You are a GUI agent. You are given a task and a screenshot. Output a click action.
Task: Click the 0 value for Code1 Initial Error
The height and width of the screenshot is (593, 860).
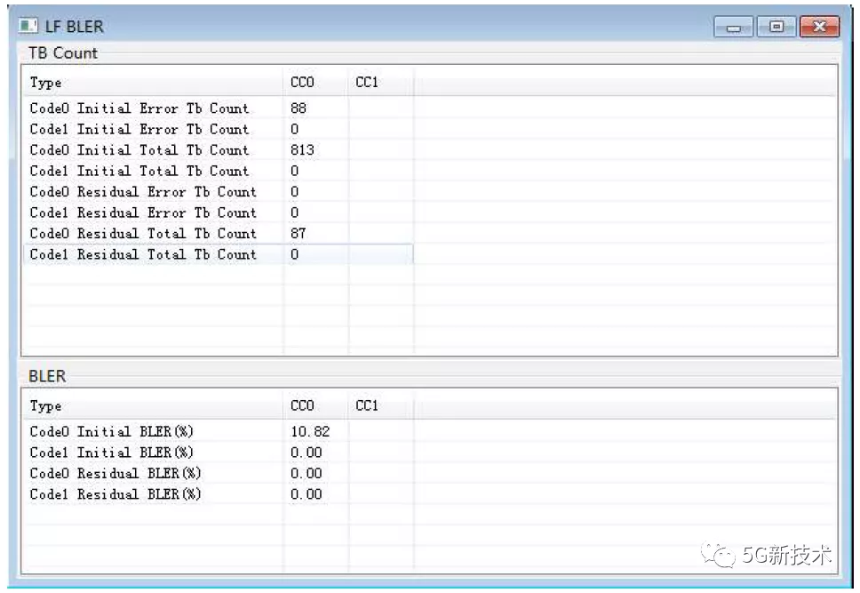coord(295,129)
